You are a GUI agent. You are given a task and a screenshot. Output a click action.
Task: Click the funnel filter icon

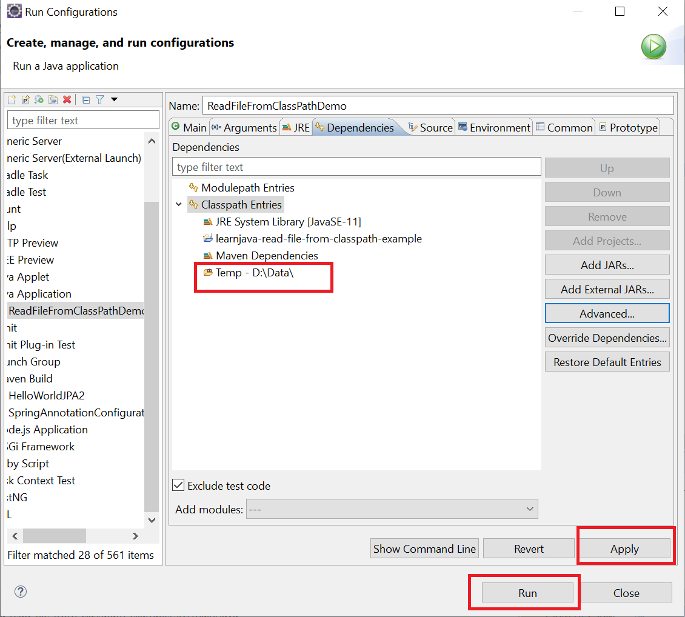pyautogui.click(x=99, y=100)
